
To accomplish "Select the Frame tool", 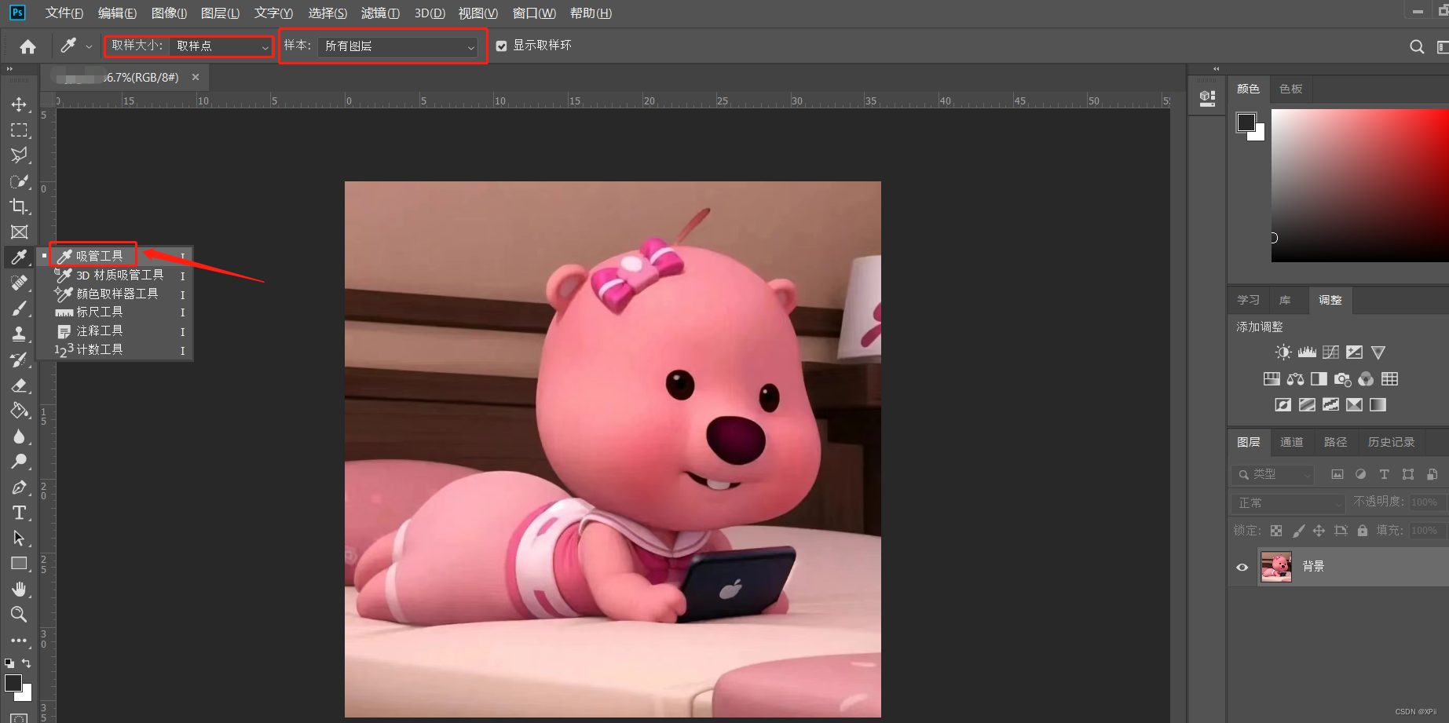I will click(19, 232).
